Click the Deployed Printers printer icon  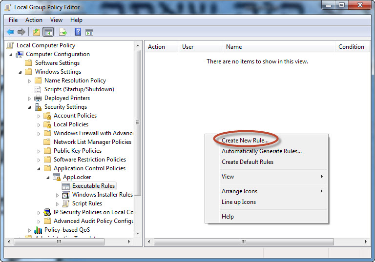[x=38, y=98]
